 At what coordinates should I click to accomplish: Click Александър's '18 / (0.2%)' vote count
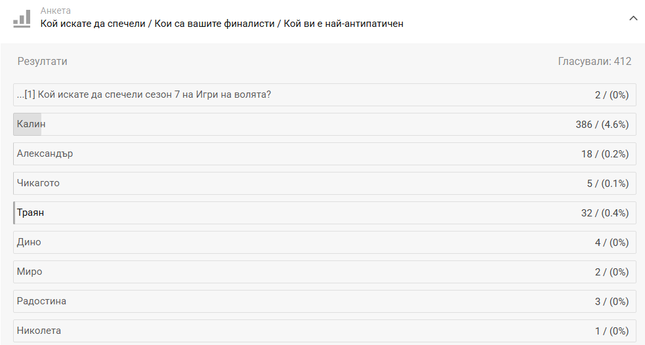(x=604, y=154)
